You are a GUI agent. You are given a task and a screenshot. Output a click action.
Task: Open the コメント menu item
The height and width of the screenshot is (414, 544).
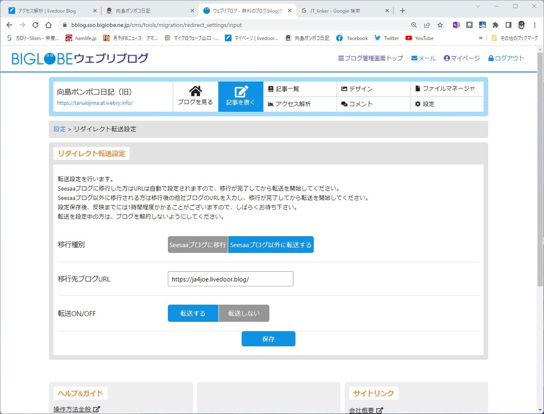coord(374,104)
